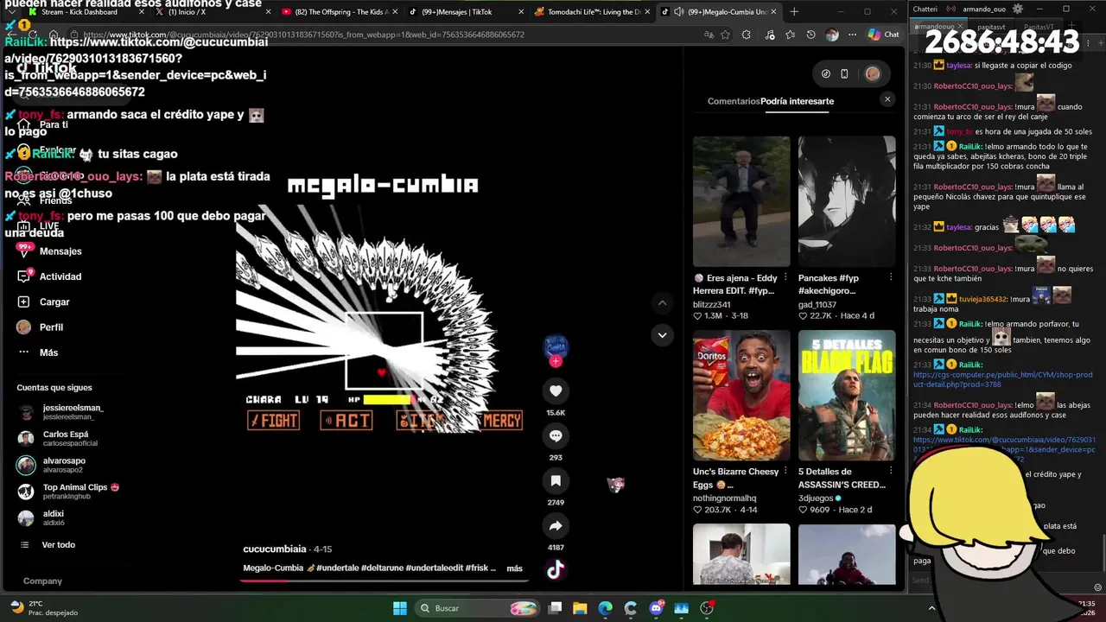Open Mensajes in TikTok sidebar
Image resolution: width=1106 pixels, height=622 pixels.
click(x=60, y=251)
